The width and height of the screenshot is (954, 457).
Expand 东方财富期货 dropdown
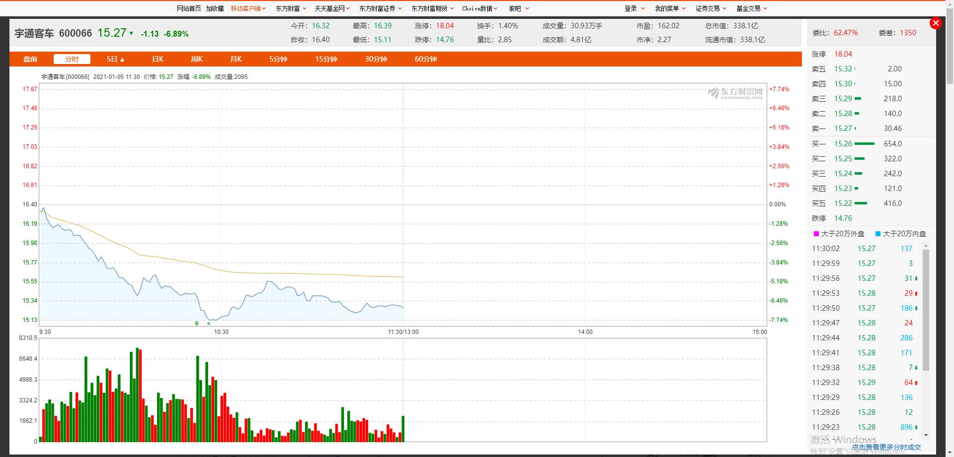click(433, 8)
